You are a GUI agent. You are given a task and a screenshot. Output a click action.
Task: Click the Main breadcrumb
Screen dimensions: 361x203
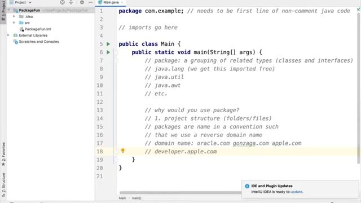(122, 198)
